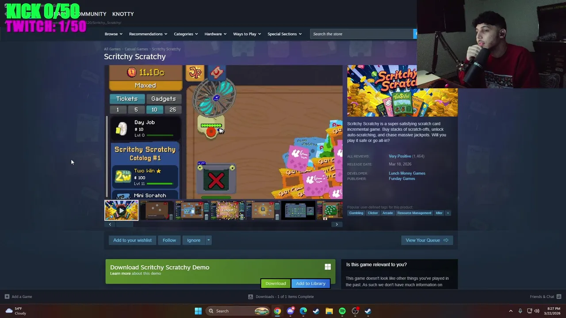The image size is (566, 318).
Task: Open publisher Funday Games
Action: click(402, 178)
